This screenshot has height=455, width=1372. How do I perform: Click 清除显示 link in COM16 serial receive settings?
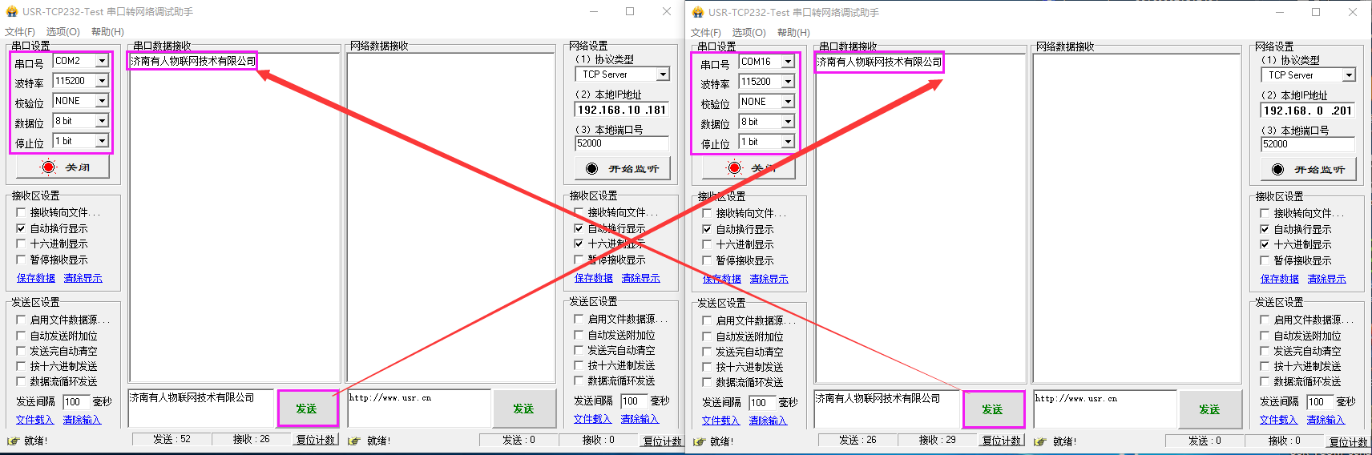(769, 279)
